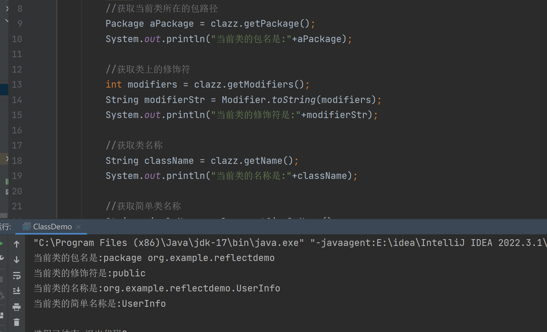
Task: Toggle scroll to end of console
Action: point(17,291)
